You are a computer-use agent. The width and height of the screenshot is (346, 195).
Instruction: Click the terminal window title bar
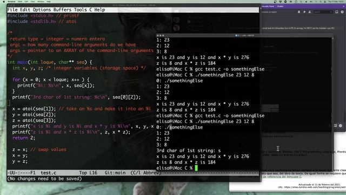point(244,35)
